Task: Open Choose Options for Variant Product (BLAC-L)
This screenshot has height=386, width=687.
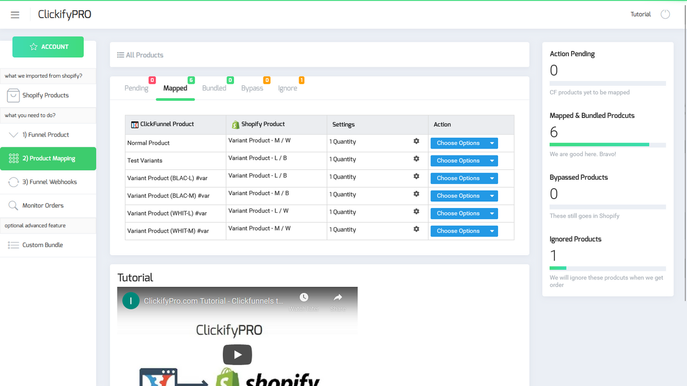Action: (x=464, y=178)
